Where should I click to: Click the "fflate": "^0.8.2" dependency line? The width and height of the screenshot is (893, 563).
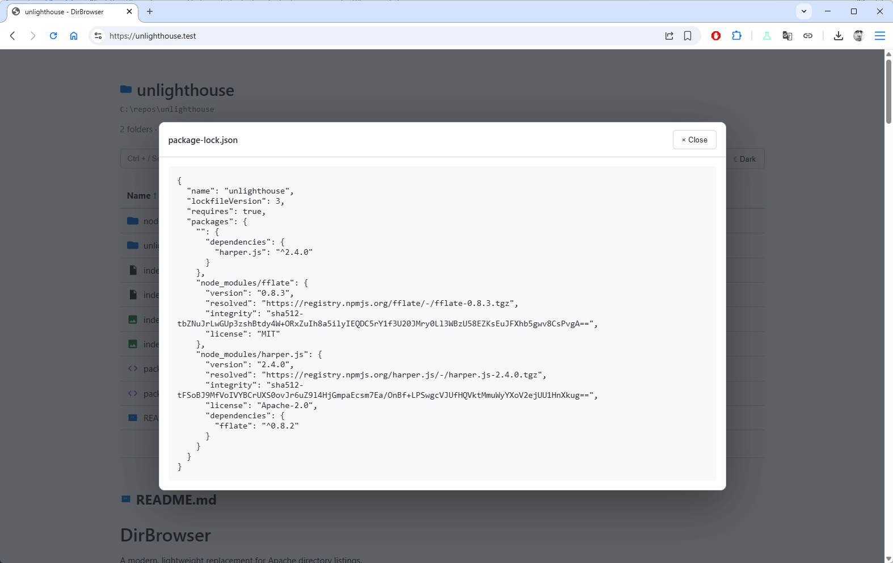pos(256,426)
